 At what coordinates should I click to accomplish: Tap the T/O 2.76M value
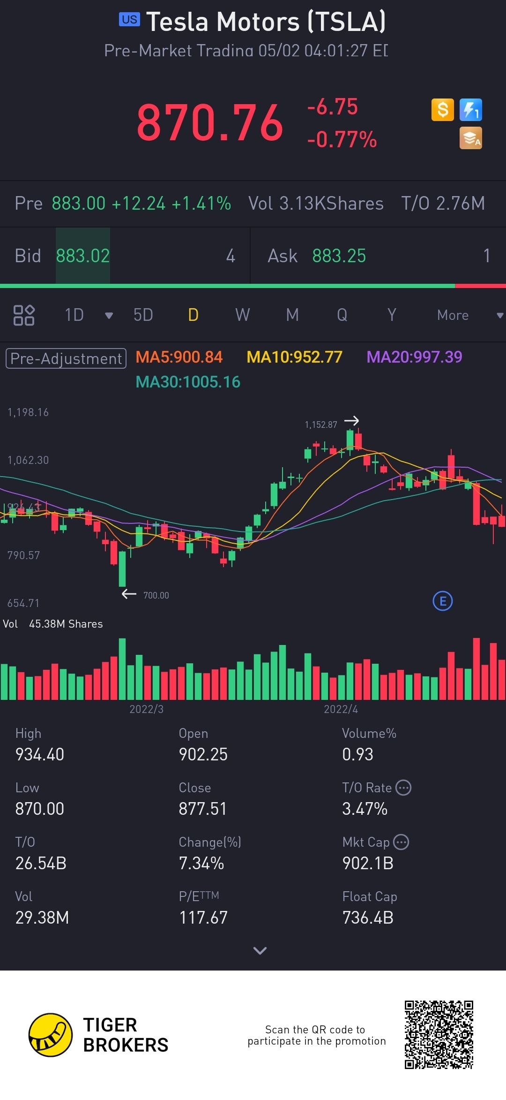point(443,203)
